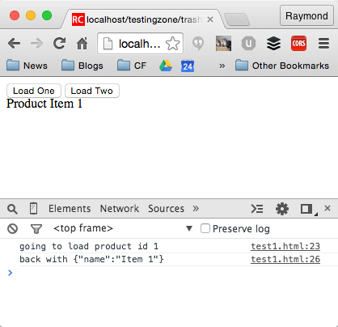Click the Load Two button
The width and height of the screenshot is (338, 327).
pyautogui.click(x=92, y=91)
